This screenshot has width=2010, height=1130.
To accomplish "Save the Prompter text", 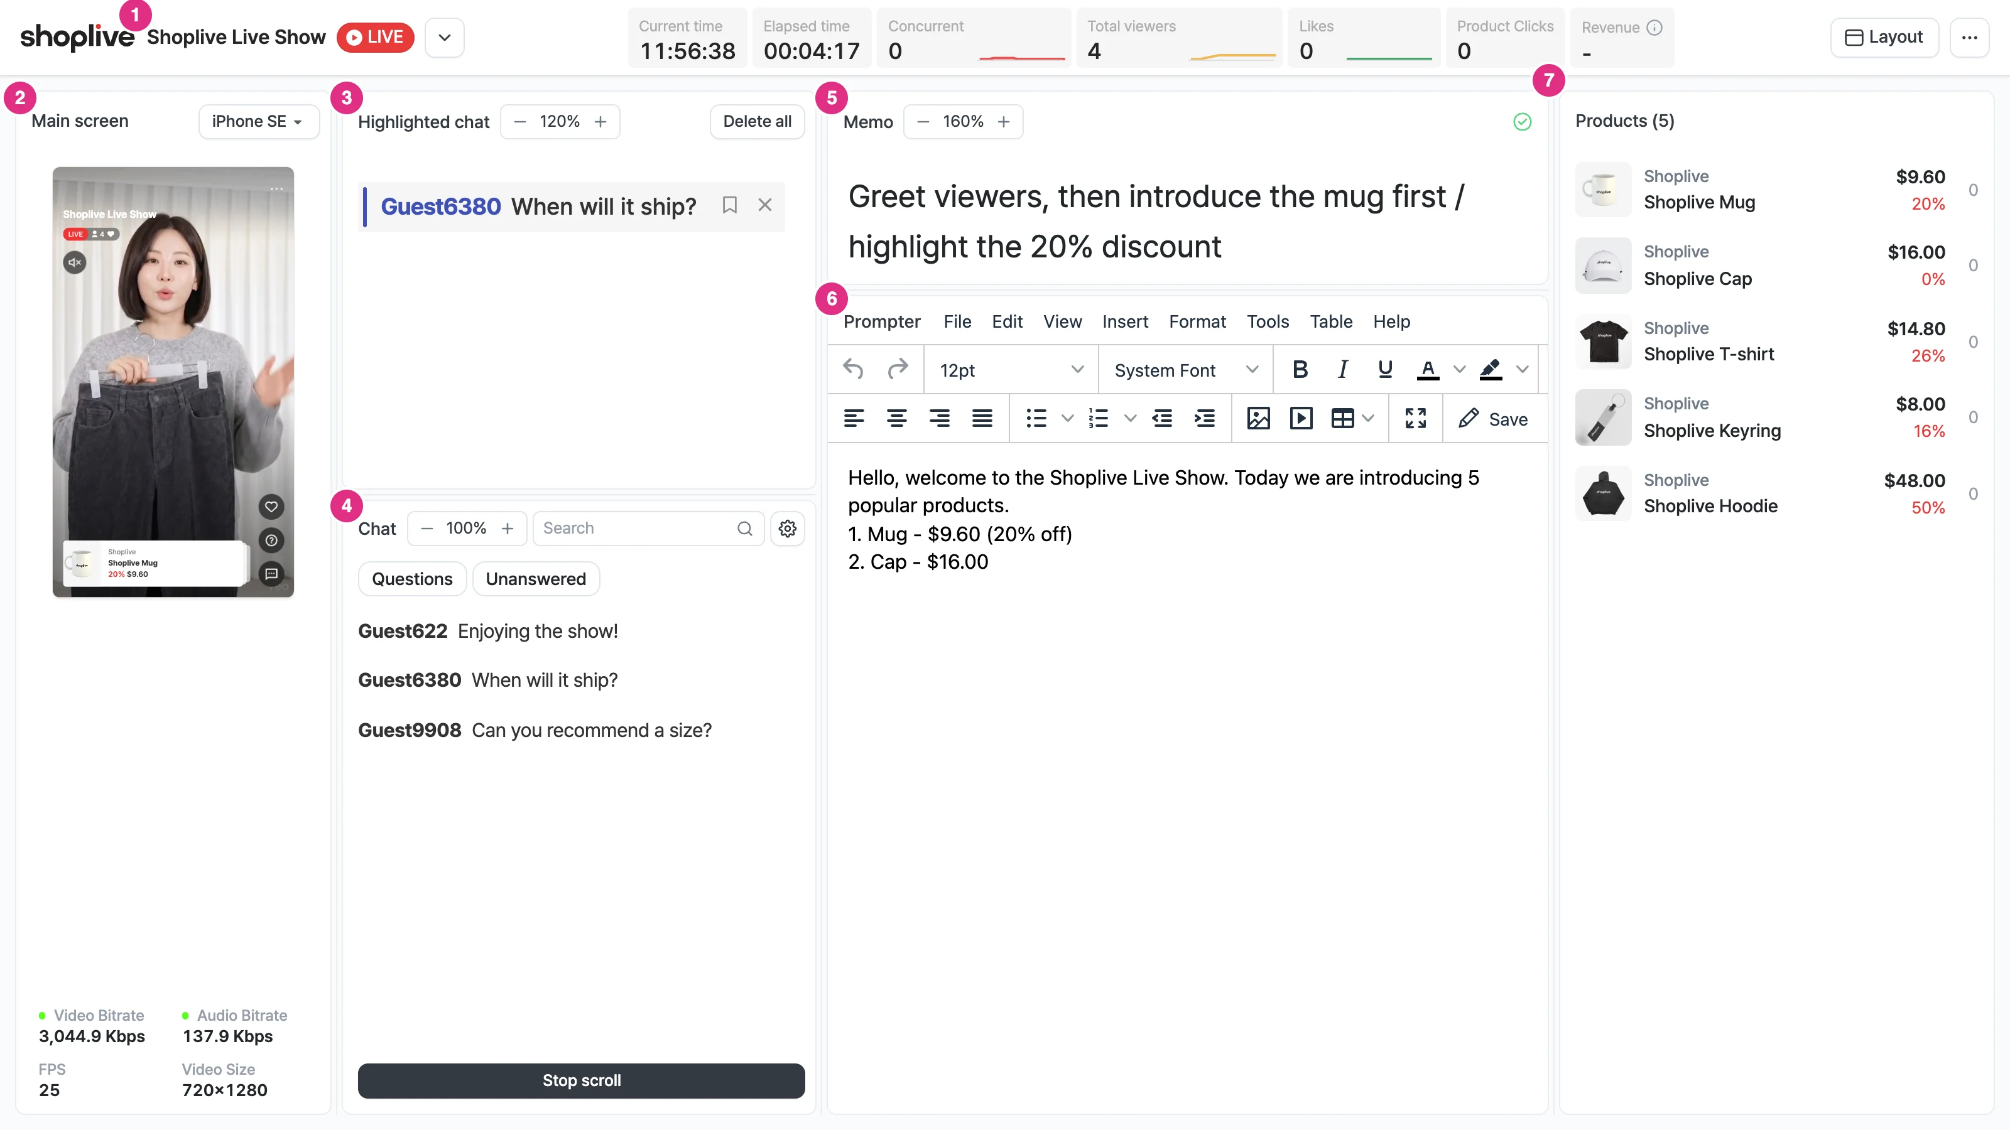I will point(1494,419).
